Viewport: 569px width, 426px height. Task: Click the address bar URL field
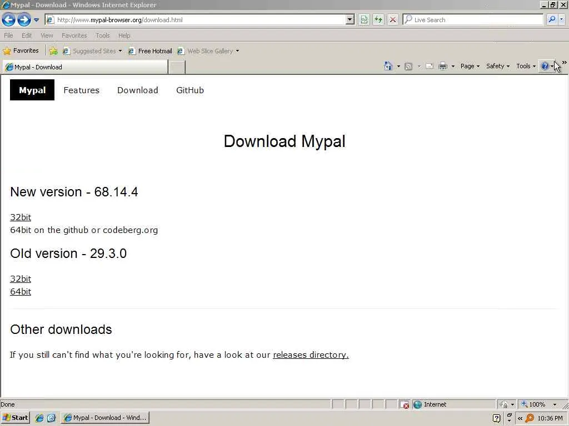pos(195,20)
